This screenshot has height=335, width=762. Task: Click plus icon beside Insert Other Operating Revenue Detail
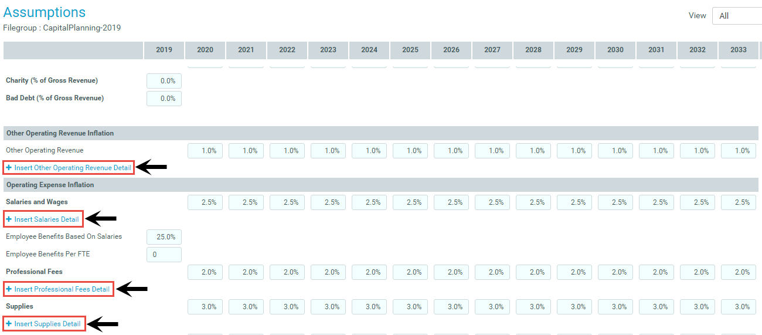coord(9,168)
